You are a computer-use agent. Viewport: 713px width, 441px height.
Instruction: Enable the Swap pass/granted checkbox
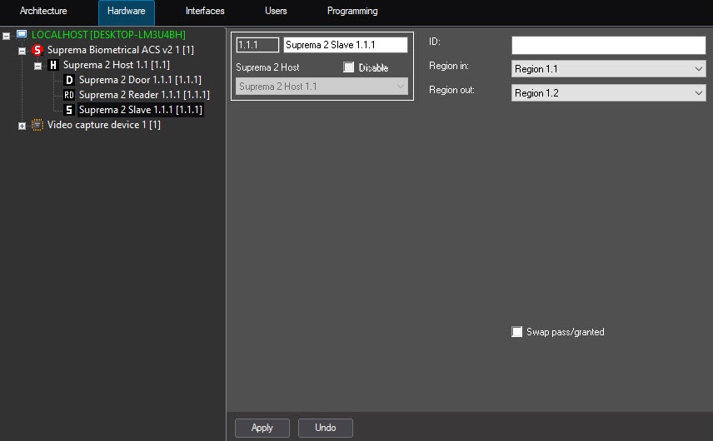(x=517, y=331)
